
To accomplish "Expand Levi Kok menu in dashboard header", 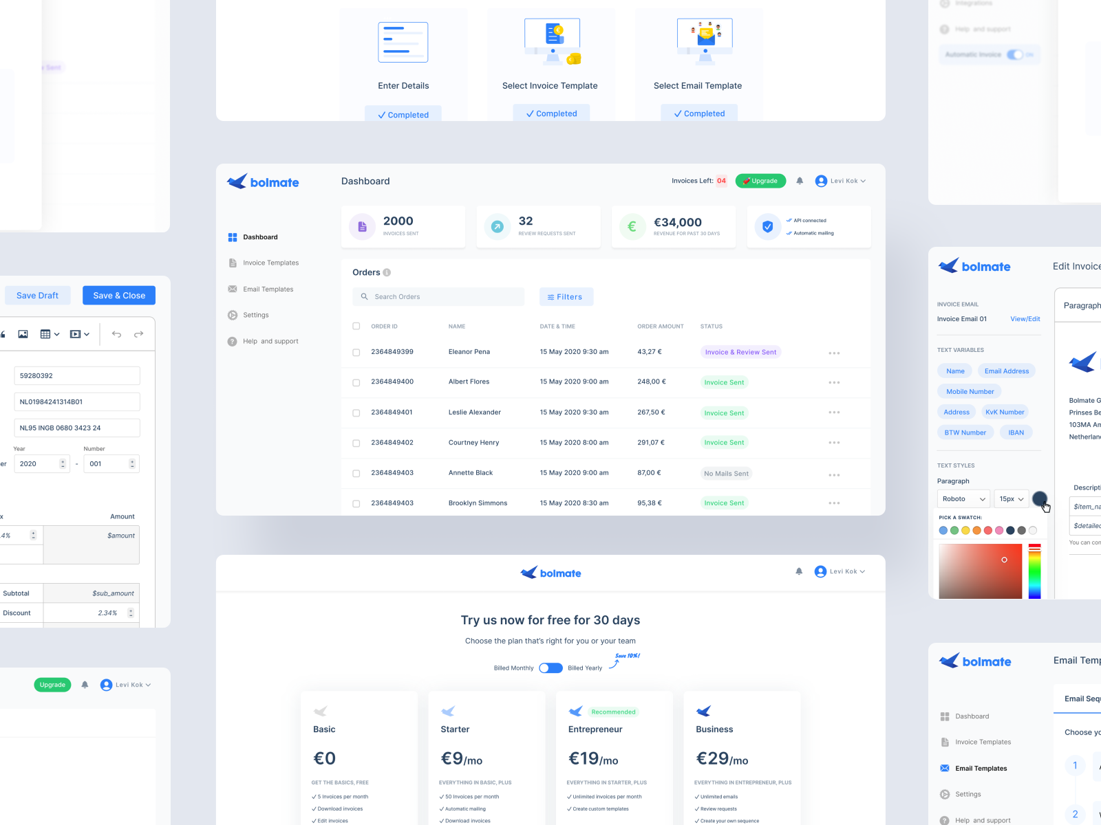I will [x=863, y=181].
